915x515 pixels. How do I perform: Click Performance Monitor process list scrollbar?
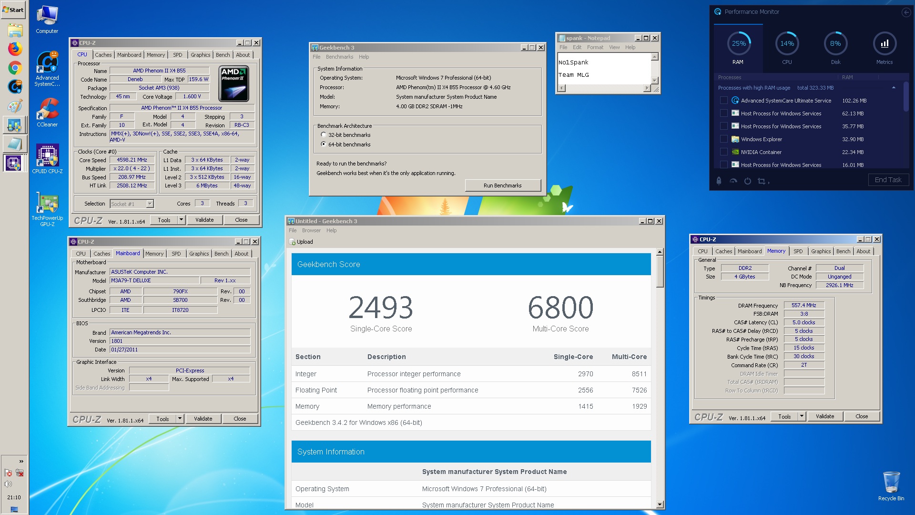click(x=905, y=97)
